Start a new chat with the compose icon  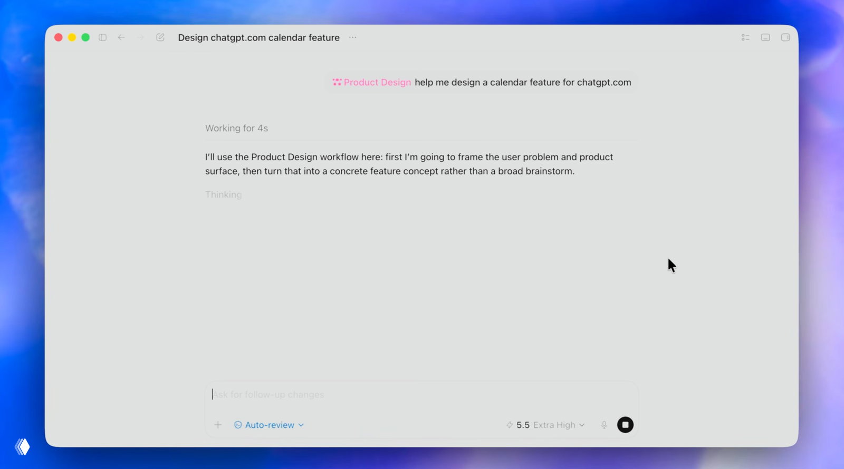[x=160, y=37]
